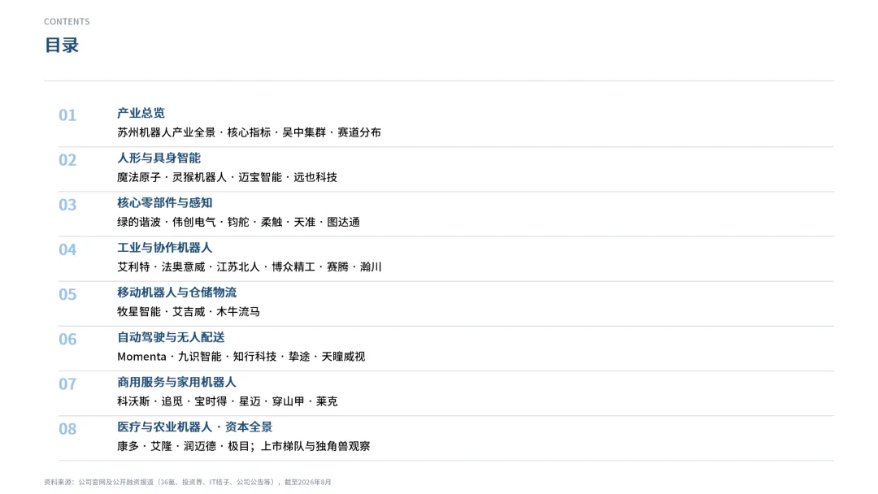Click the chapter number 04

(x=67, y=249)
